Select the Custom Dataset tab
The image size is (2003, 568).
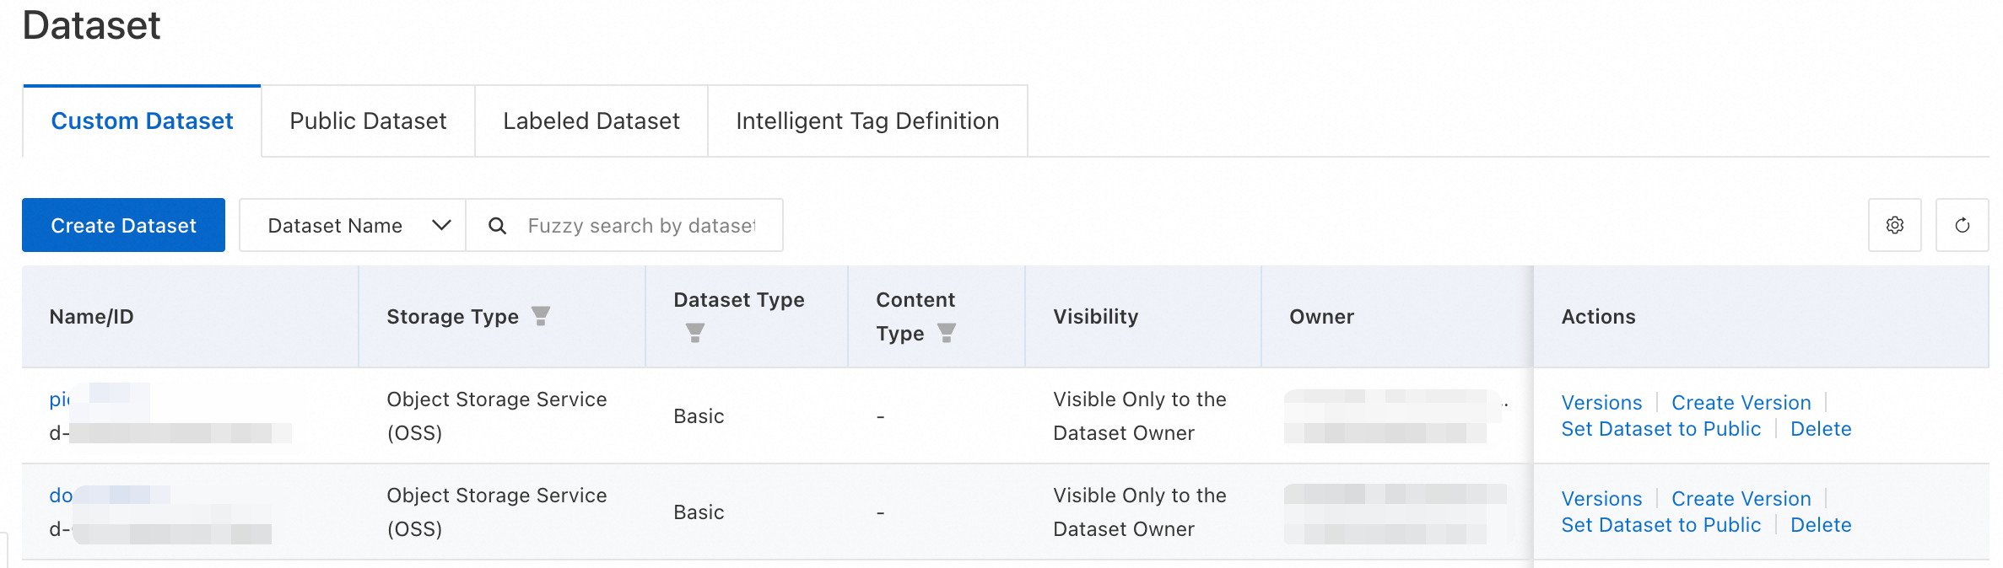click(x=142, y=121)
